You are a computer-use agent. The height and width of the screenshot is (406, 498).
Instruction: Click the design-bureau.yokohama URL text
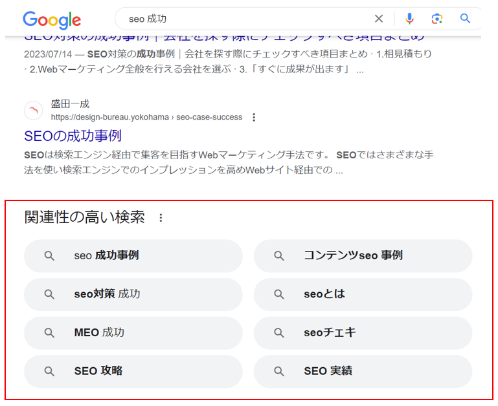146,117
